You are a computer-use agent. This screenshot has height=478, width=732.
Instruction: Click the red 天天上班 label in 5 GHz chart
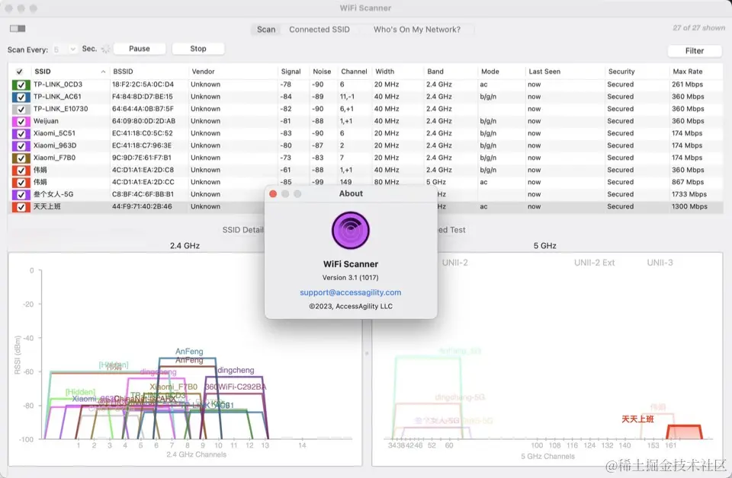coord(637,419)
